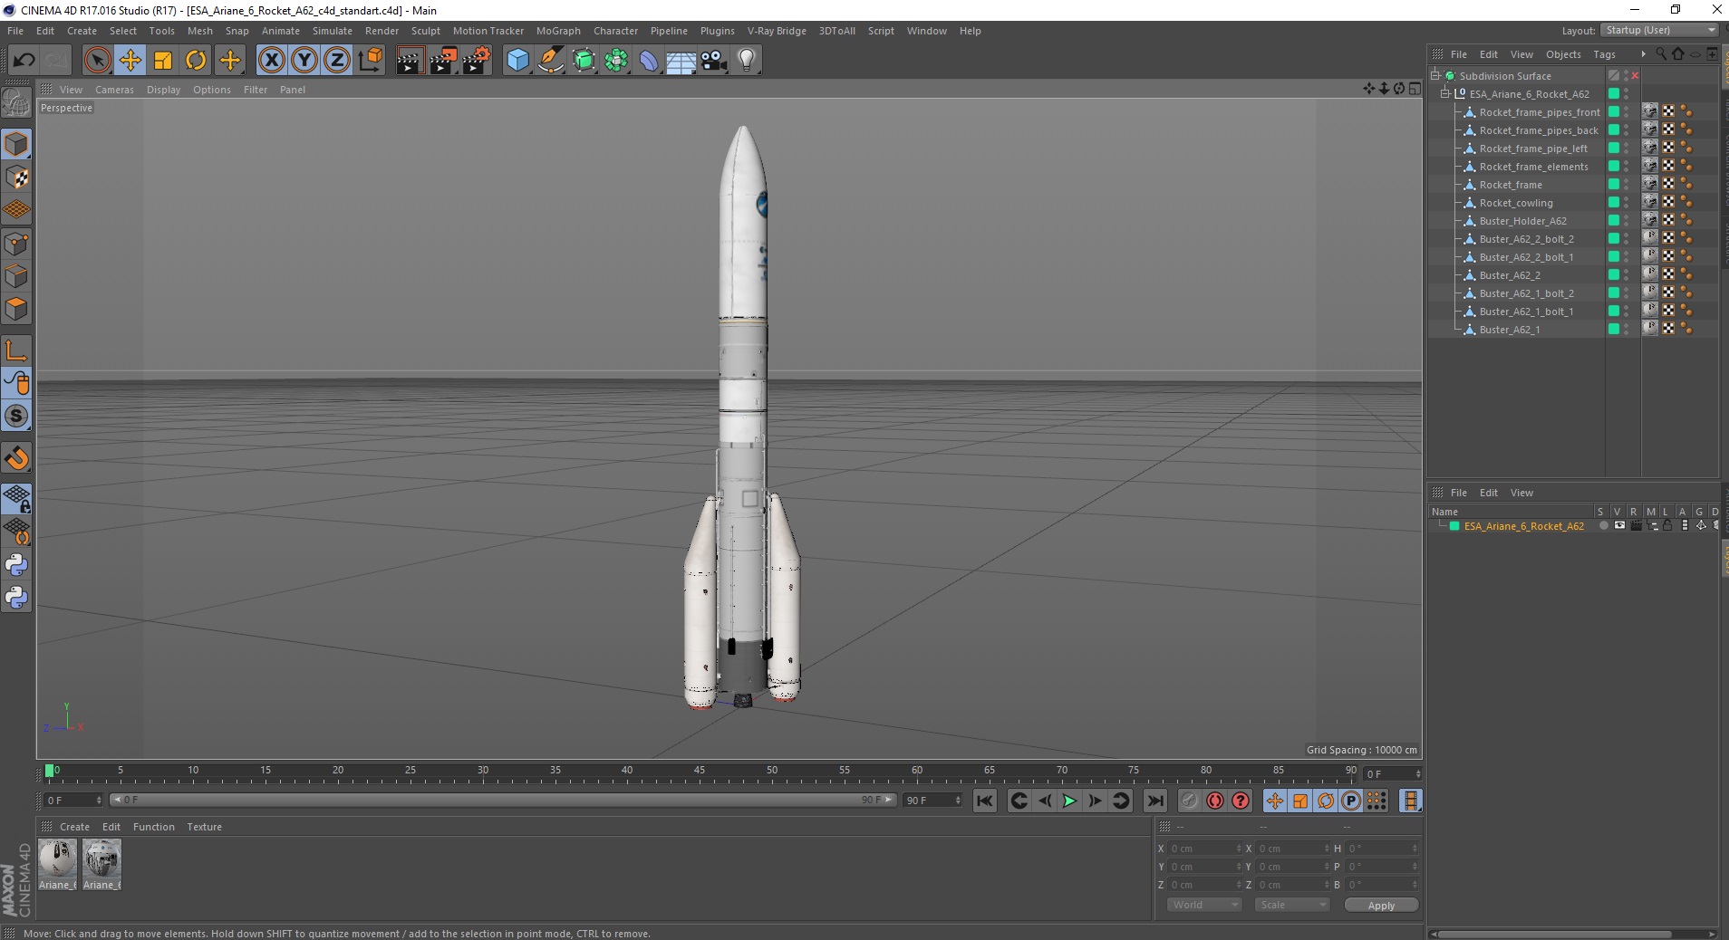This screenshot has width=1729, height=940.
Task: Toggle layer Lock icon
Action: 1667,526
